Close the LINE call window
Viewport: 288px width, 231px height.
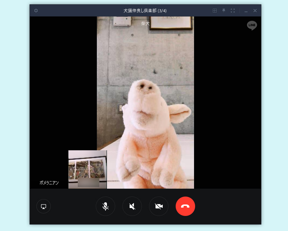click(x=255, y=11)
